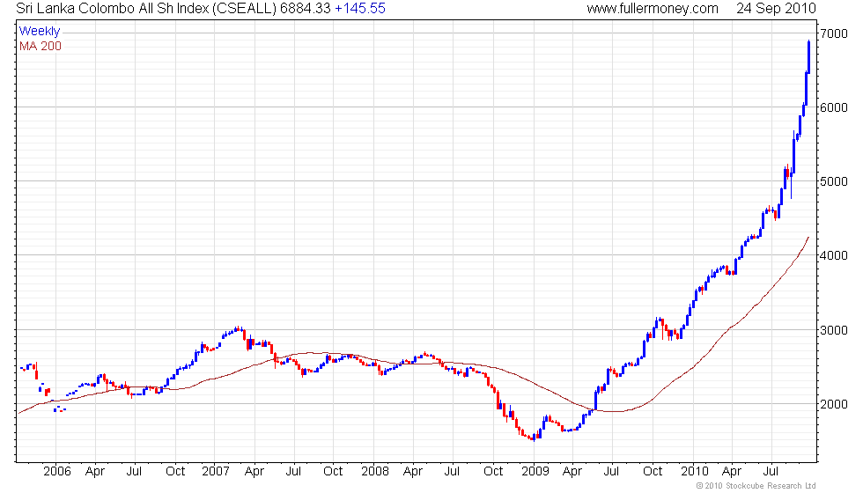The image size is (863, 493).
Task: Click the change value +145.55
Action: pyautogui.click(x=360, y=8)
